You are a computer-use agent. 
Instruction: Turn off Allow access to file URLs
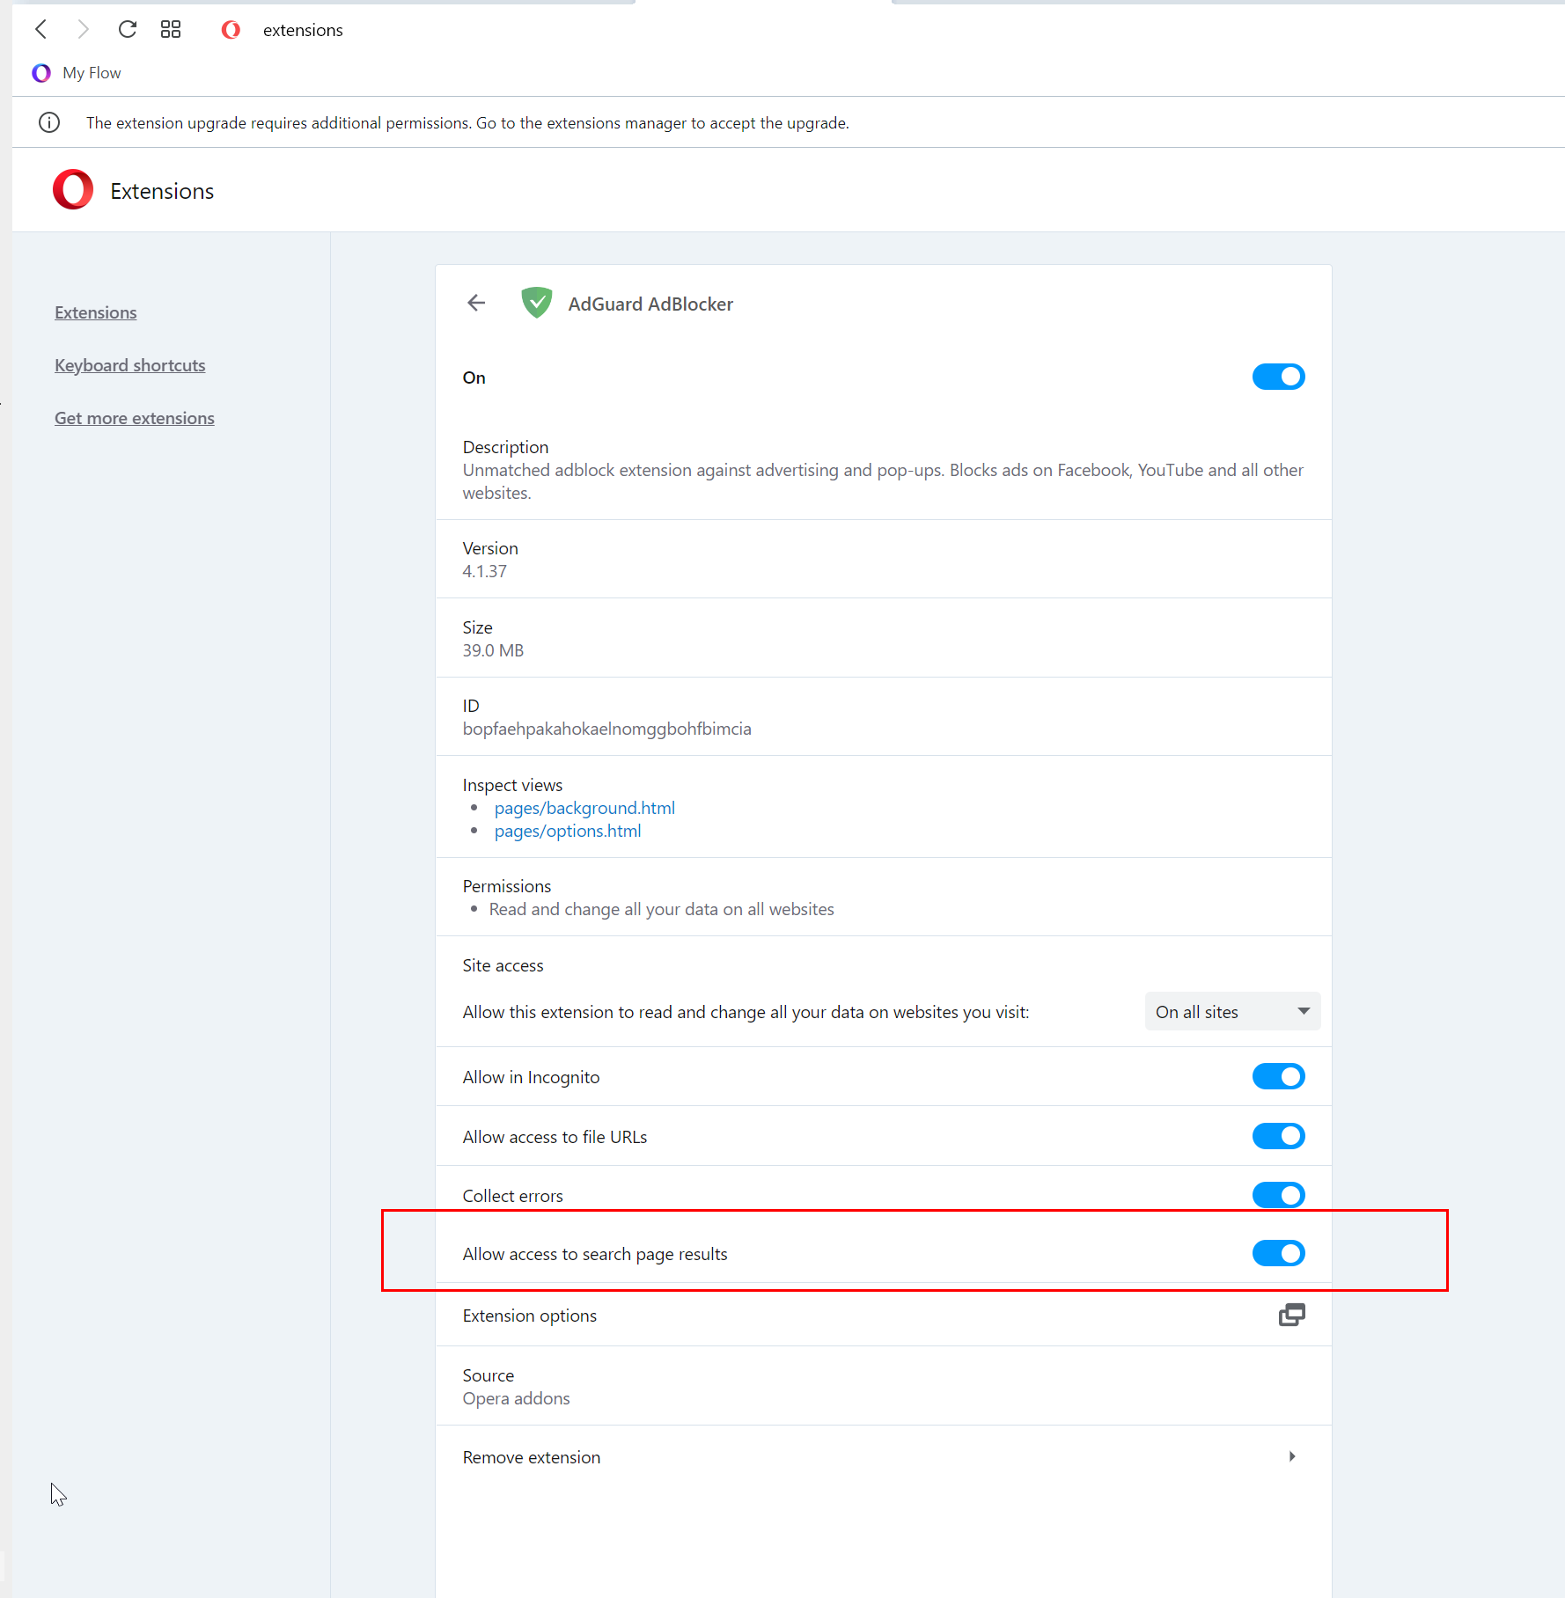click(x=1278, y=1135)
